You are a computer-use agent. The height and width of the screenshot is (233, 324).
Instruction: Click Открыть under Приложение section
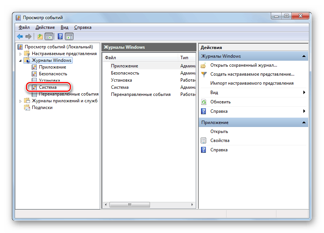click(x=219, y=131)
